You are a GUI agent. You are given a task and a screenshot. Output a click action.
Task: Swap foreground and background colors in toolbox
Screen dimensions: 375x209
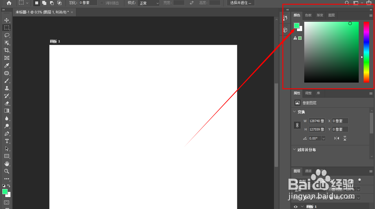pyautogui.click(x=9, y=186)
